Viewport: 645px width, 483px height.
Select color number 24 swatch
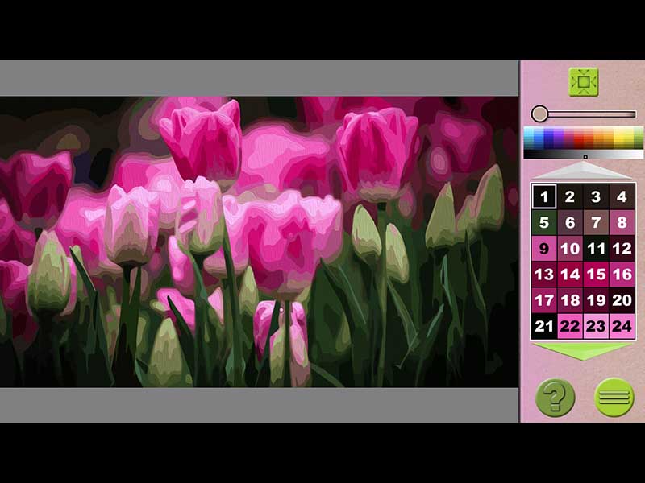[622, 326]
